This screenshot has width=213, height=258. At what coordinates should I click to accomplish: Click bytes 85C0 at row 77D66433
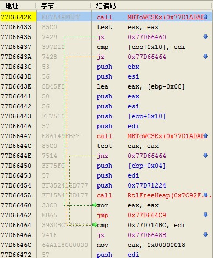tap(50, 27)
